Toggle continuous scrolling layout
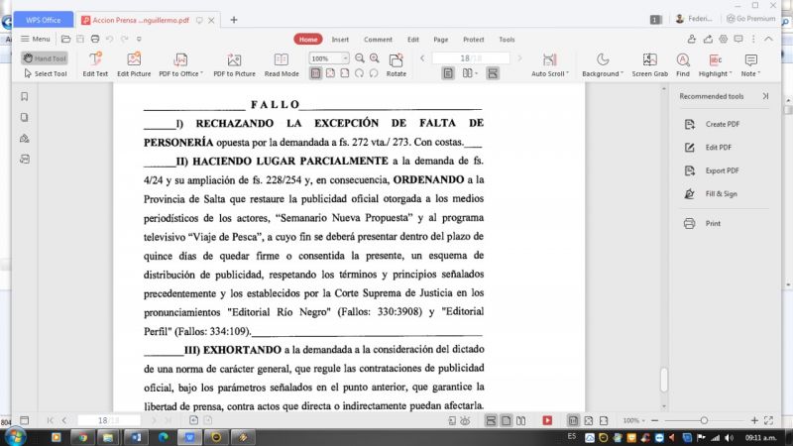Viewport: 793px width, 446px height. 492,73
